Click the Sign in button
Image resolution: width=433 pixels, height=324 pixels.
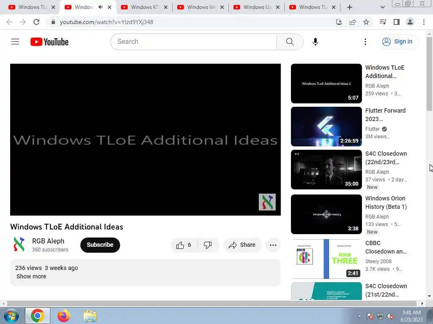[x=397, y=42]
